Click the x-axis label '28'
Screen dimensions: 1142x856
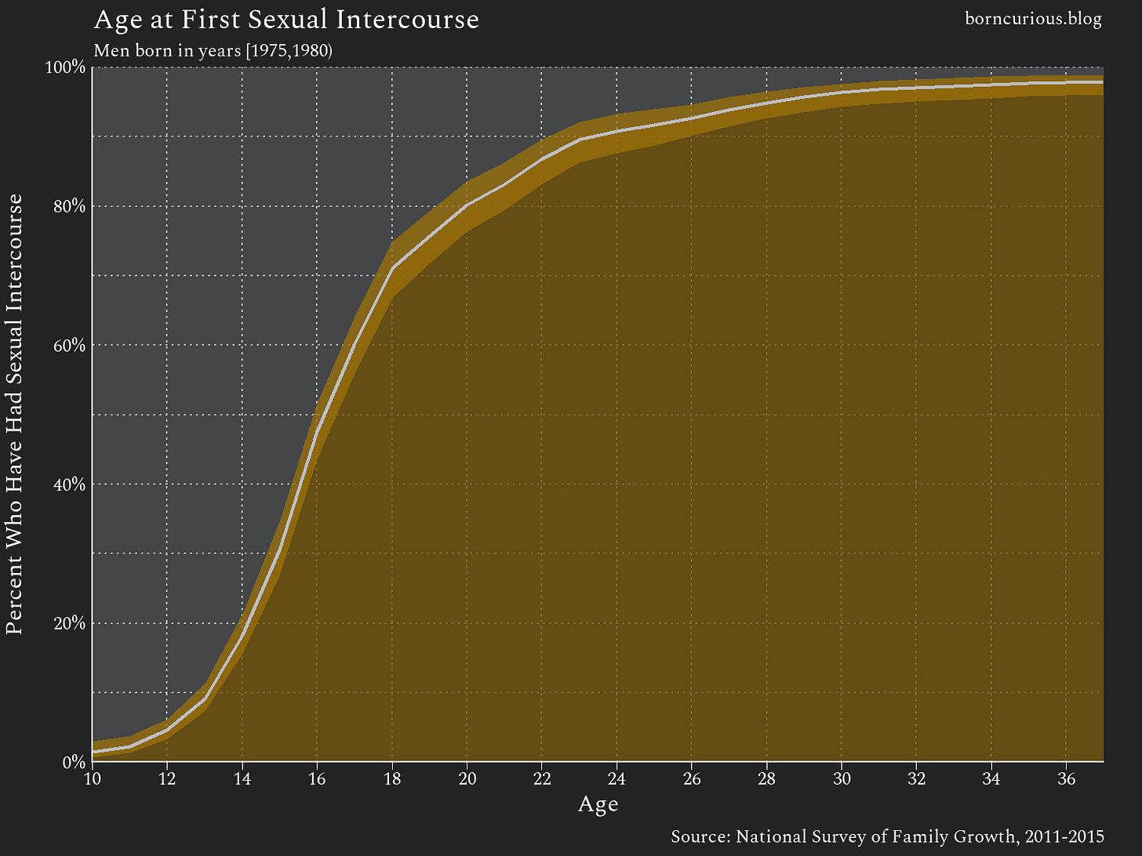(766, 778)
